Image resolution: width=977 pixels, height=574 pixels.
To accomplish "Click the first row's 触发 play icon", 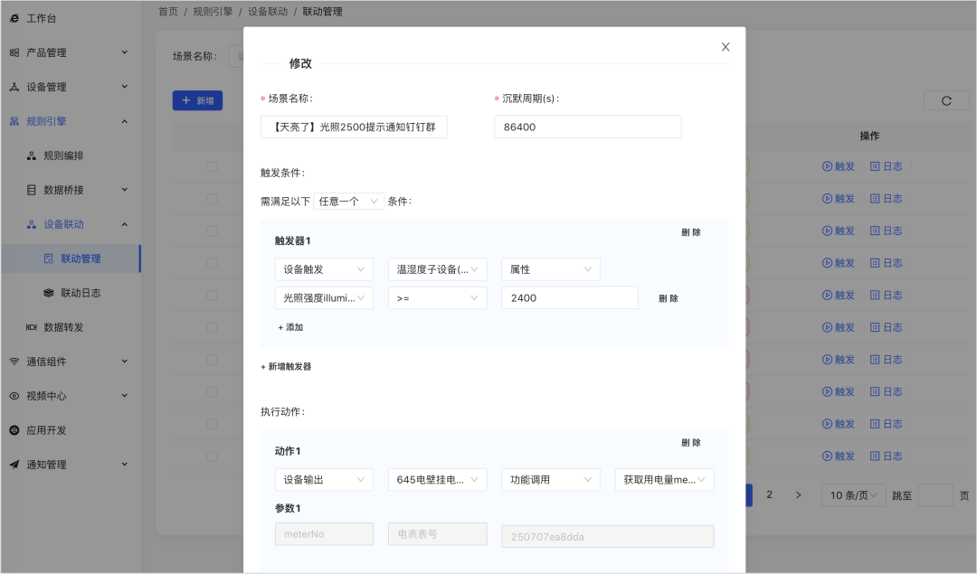I will click(x=827, y=166).
